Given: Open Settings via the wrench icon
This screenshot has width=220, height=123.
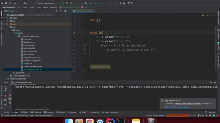Looking at the screenshot, I should (x=120, y=3).
